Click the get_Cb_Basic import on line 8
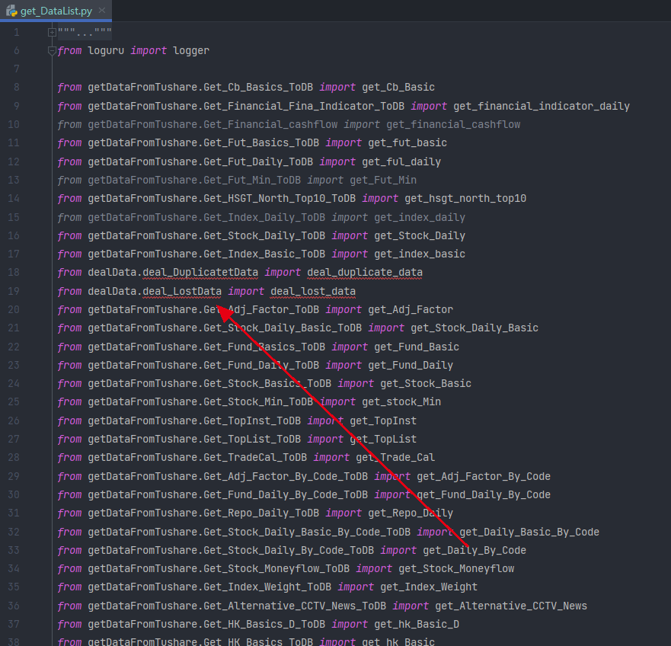 point(398,88)
